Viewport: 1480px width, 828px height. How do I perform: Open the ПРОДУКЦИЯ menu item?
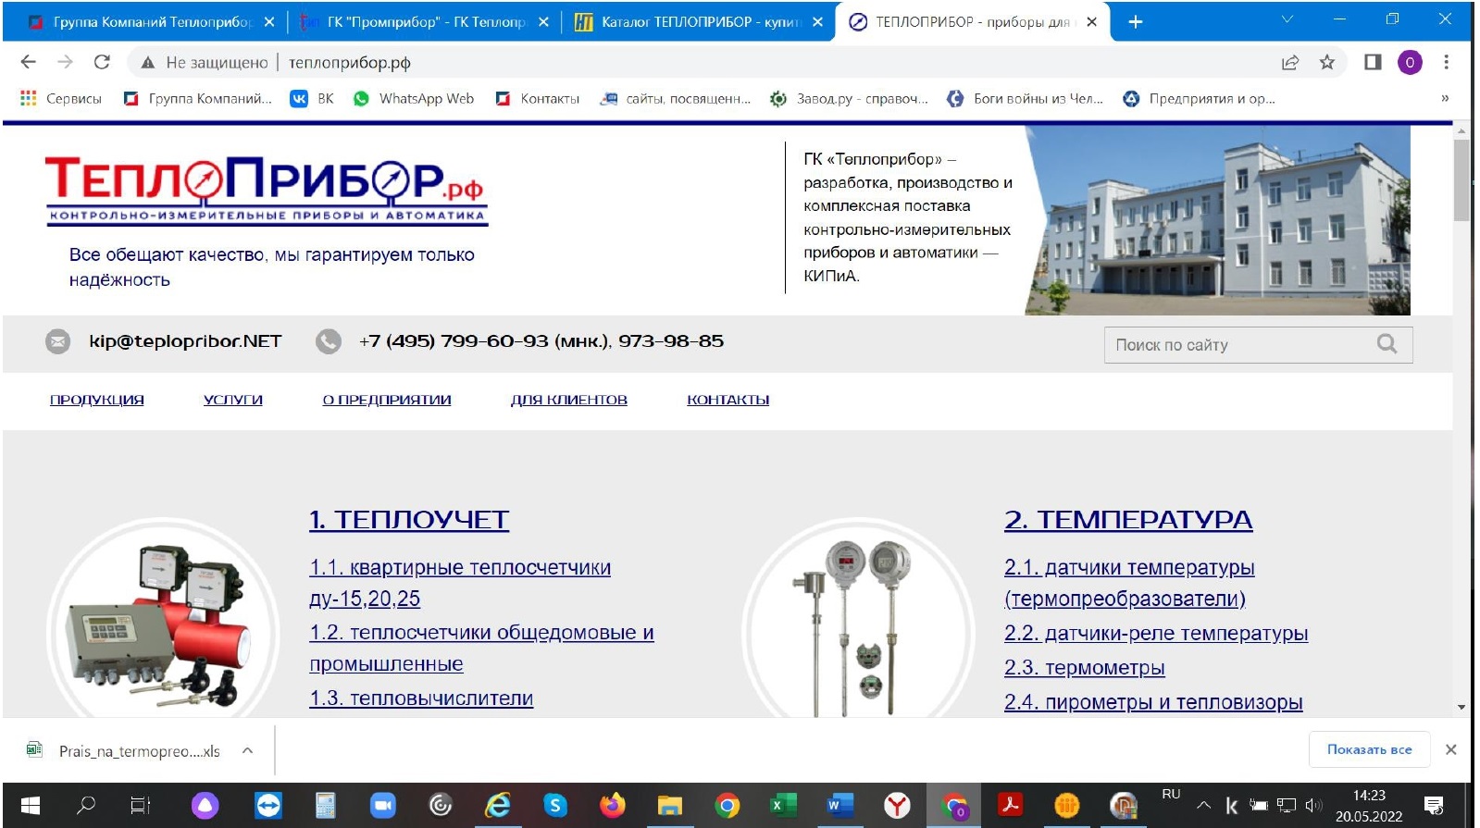(97, 400)
